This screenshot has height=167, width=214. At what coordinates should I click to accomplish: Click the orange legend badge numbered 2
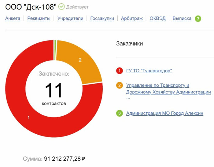point(120,85)
